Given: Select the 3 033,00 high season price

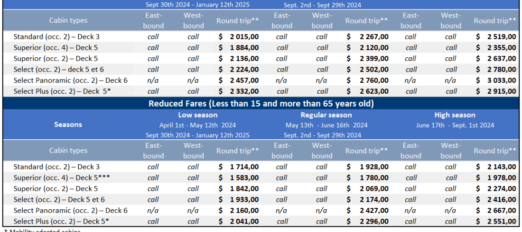Looking at the screenshot, I should click(501, 80).
